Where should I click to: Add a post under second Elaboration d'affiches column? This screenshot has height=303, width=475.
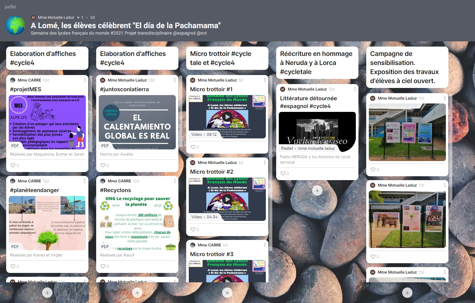pyautogui.click(x=137, y=293)
